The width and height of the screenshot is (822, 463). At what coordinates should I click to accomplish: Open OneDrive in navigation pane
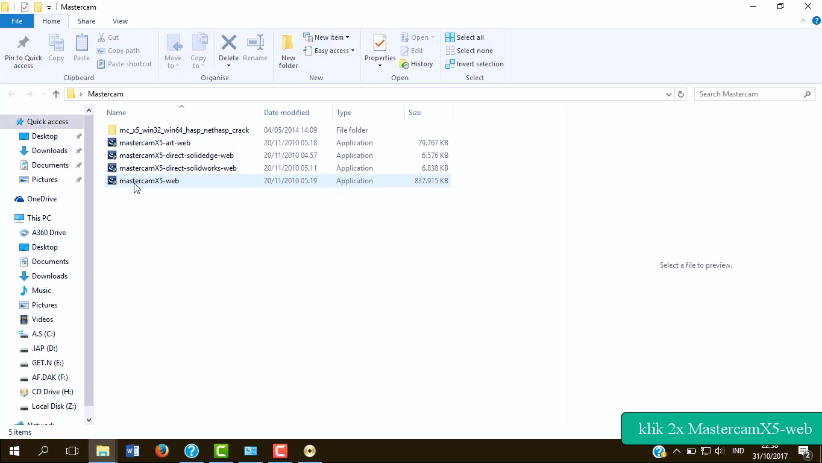coord(42,199)
